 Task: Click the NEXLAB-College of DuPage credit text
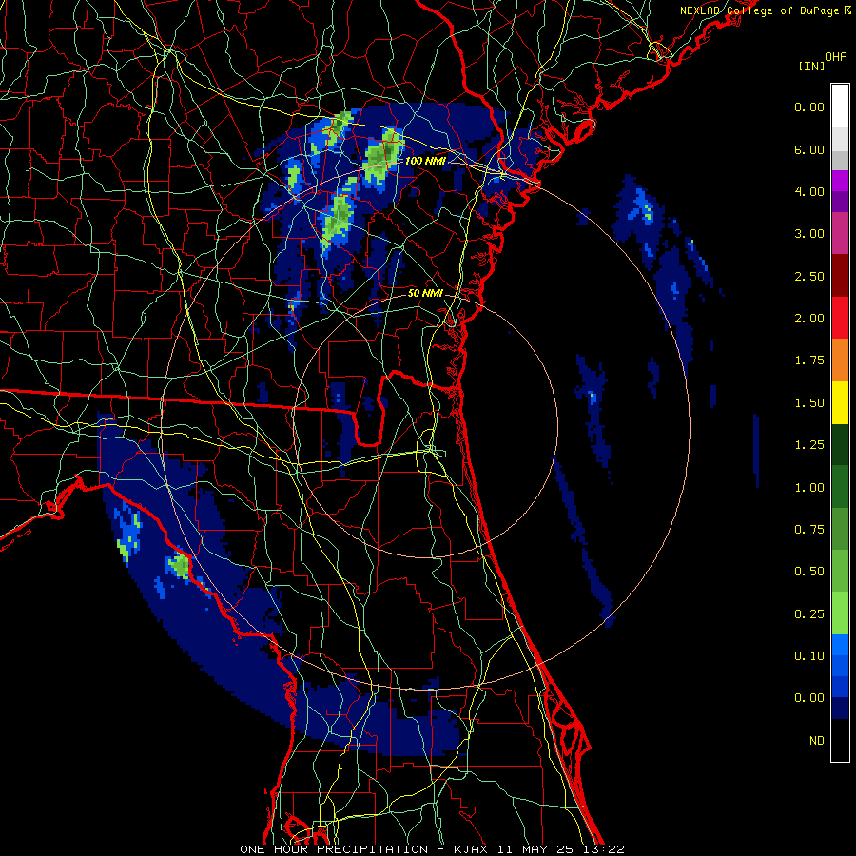click(x=759, y=10)
